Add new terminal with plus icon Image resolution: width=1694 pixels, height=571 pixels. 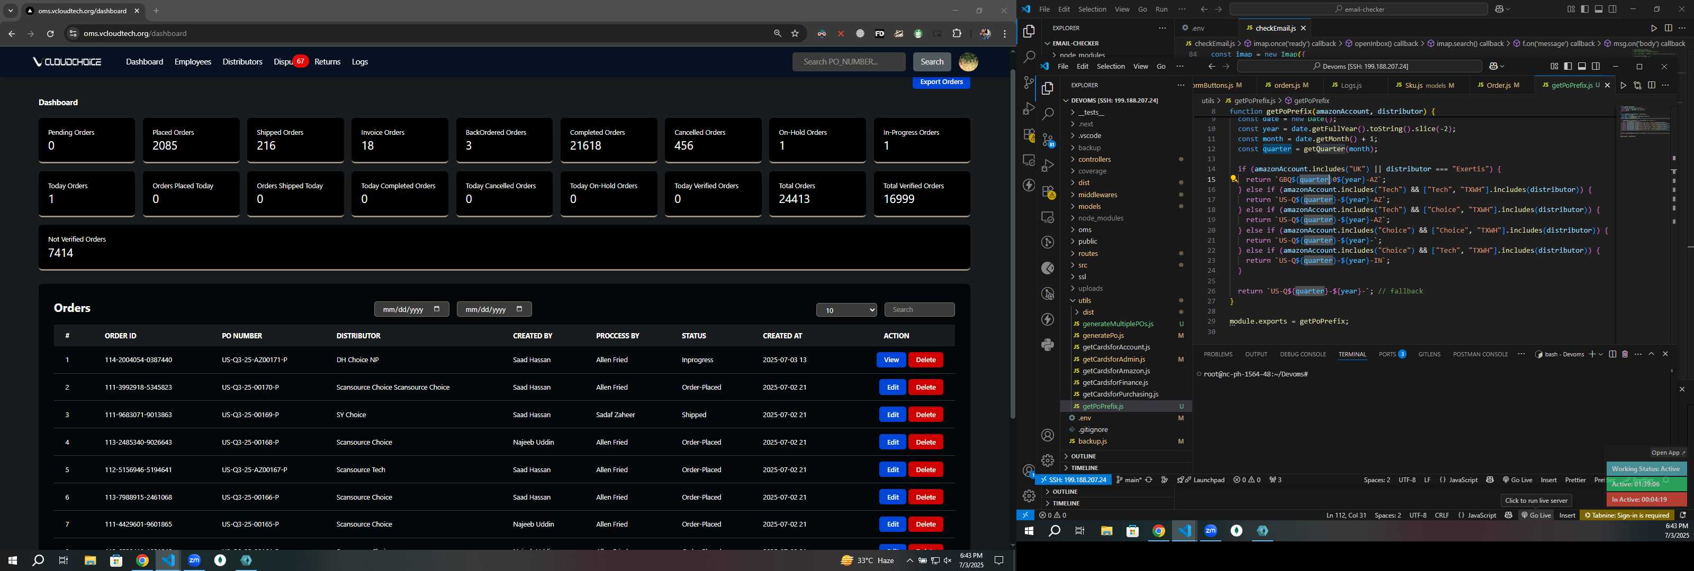point(1593,354)
